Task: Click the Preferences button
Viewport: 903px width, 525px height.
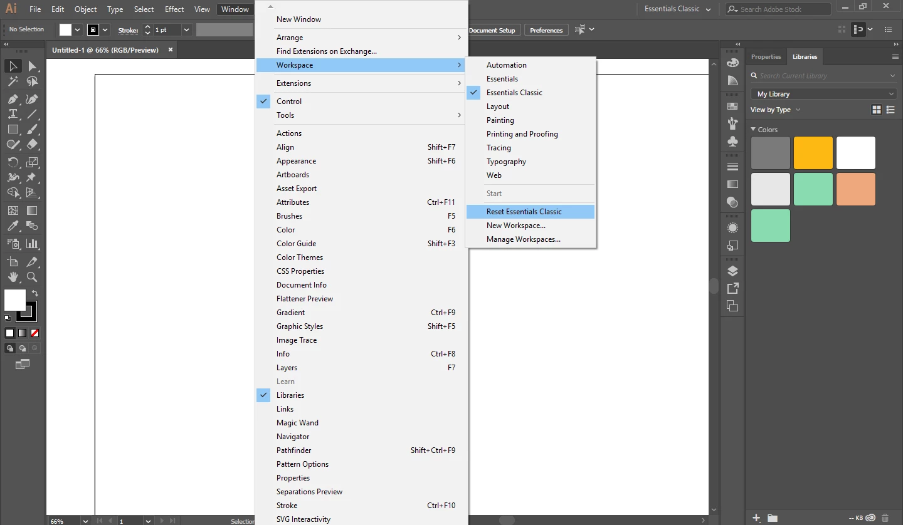Action: (546, 30)
